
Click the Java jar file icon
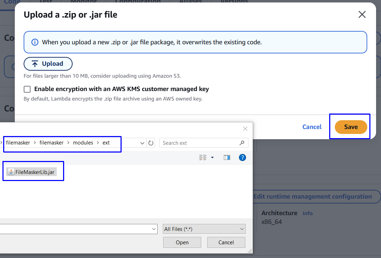click(11, 172)
